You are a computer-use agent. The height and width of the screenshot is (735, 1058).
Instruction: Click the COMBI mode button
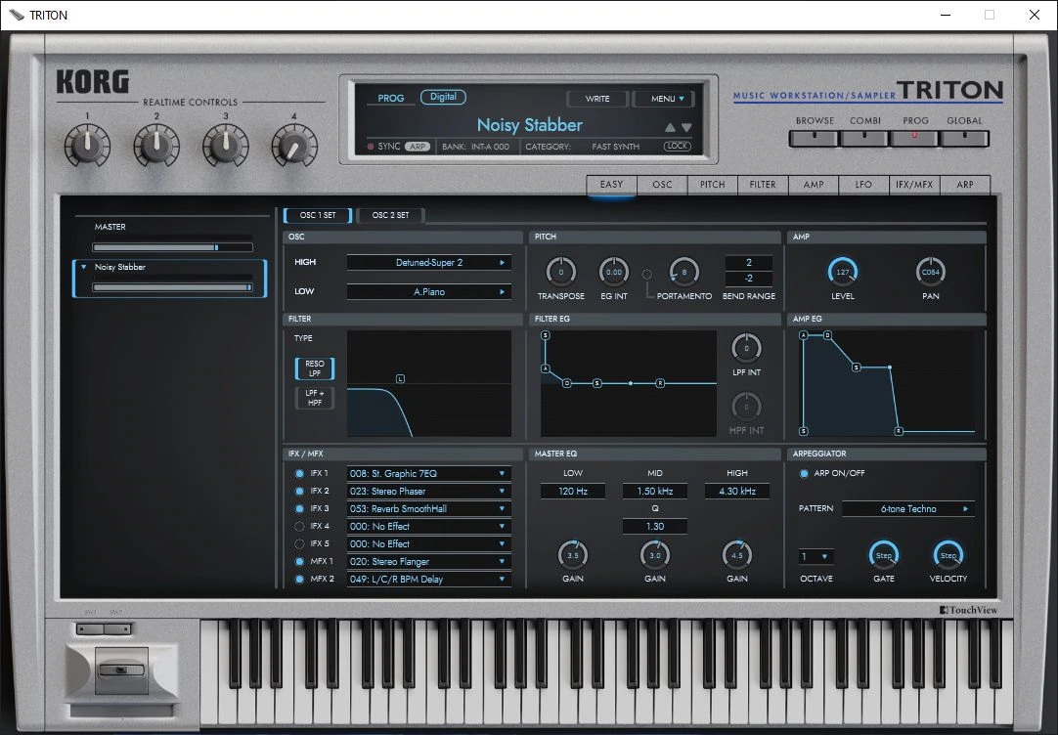[864, 138]
